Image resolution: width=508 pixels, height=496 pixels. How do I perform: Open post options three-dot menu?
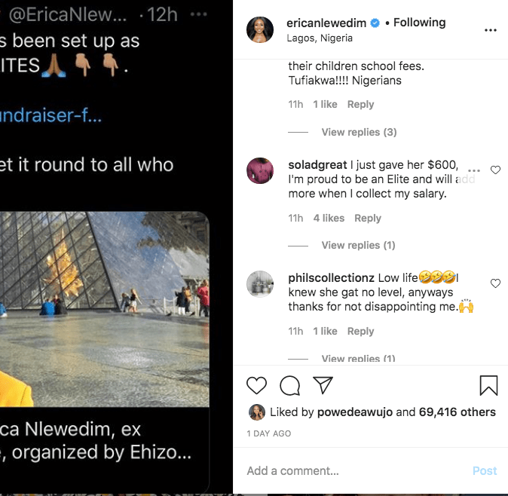pyautogui.click(x=490, y=30)
